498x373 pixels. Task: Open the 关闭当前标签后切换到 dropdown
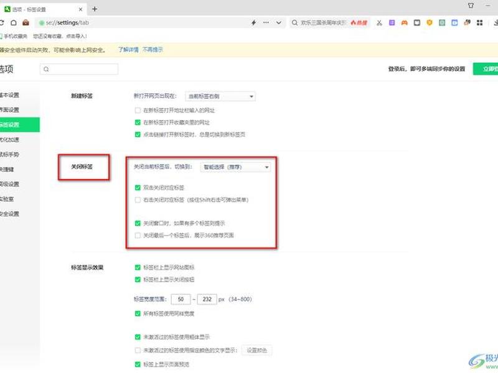pos(235,167)
